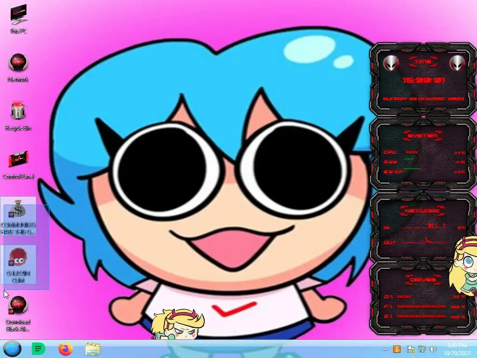The height and width of the screenshot is (358, 477).
Task: Click the RAM label in SYSTEM widget
Action: pos(390,162)
